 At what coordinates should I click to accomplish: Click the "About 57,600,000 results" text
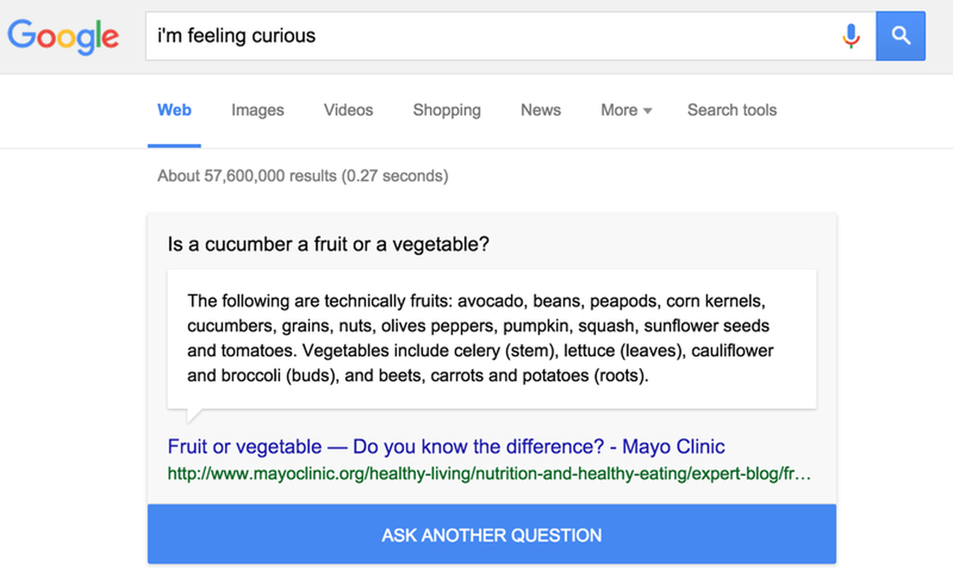tap(303, 176)
